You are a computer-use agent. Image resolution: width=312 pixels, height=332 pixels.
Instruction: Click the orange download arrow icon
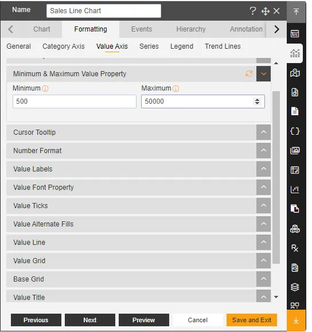[x=296, y=321]
